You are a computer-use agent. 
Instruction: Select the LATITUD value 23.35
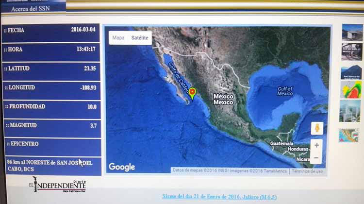(x=90, y=68)
